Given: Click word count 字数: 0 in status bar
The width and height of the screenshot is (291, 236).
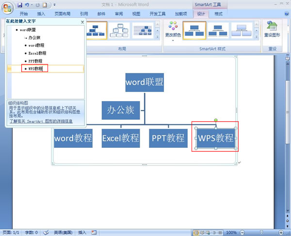Looking at the screenshot, I should coord(31,233).
